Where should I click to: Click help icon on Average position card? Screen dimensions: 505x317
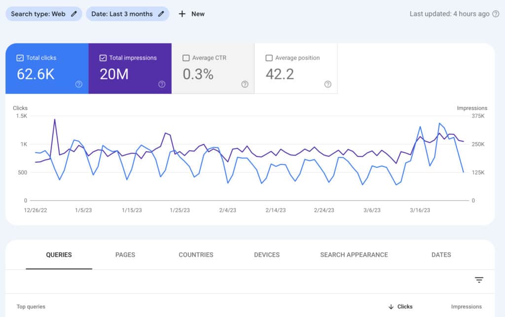tap(327, 84)
